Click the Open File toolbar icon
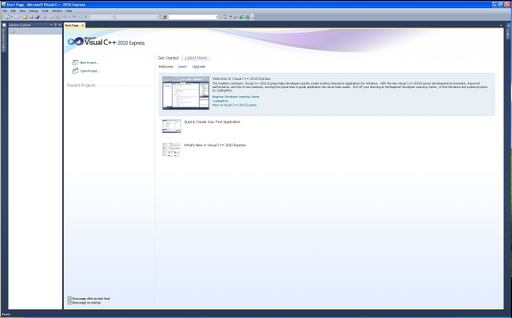 (25, 17)
